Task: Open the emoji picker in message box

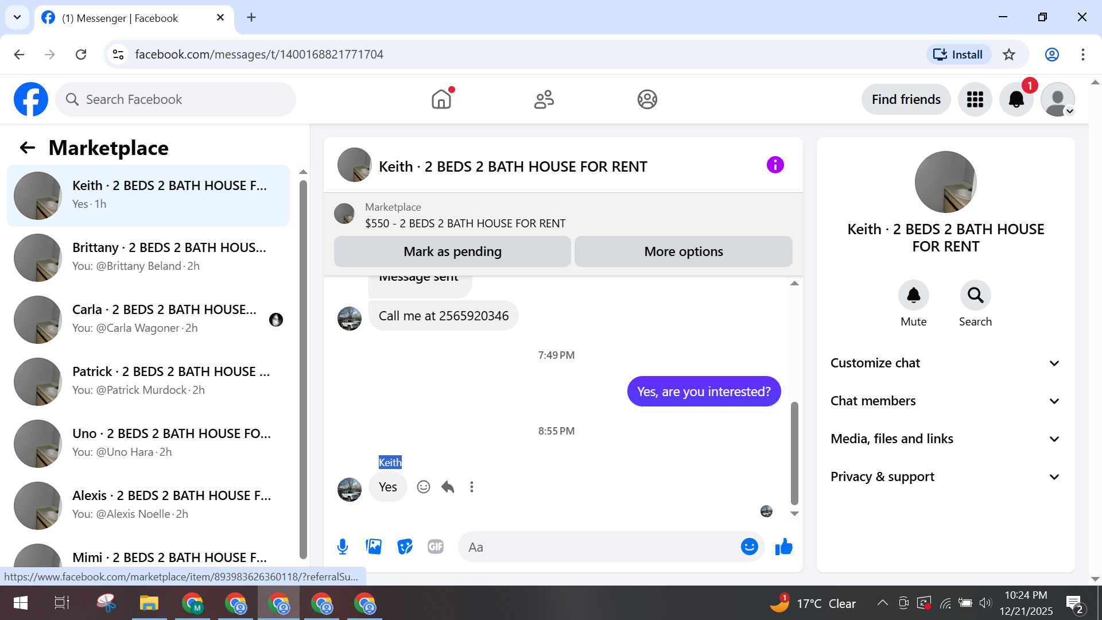Action: [750, 547]
